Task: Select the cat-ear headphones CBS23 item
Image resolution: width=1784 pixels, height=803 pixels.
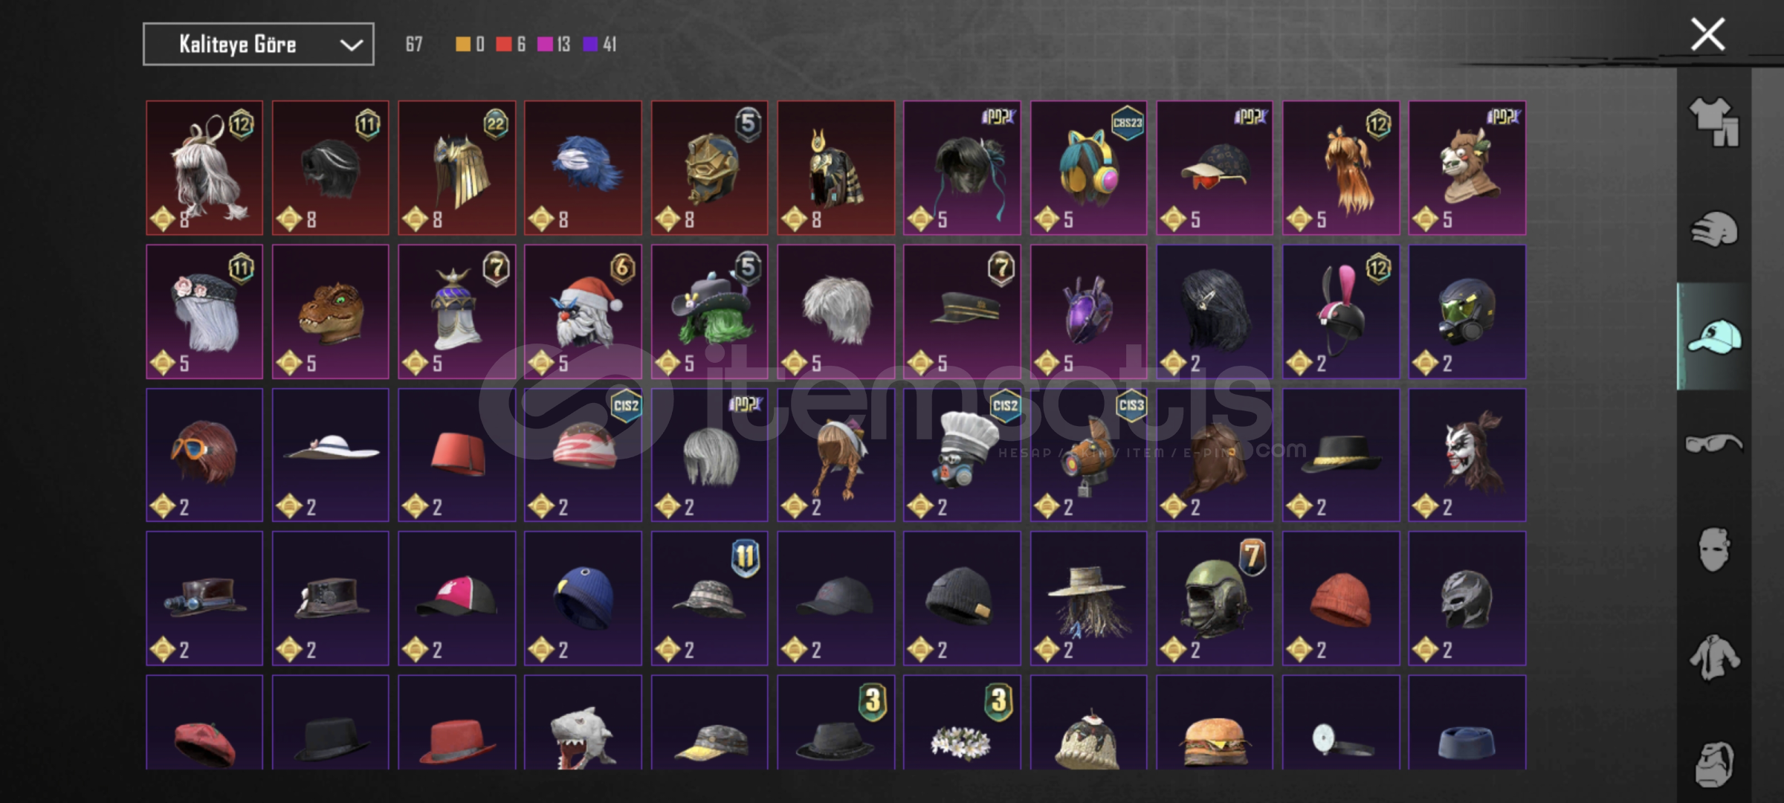Action: tap(1088, 168)
